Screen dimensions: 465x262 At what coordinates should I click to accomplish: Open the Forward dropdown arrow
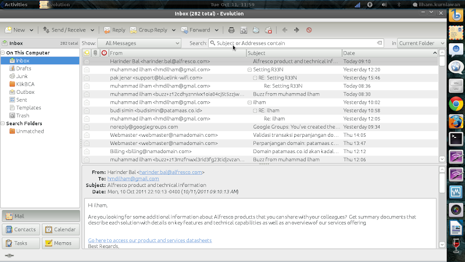click(x=216, y=30)
